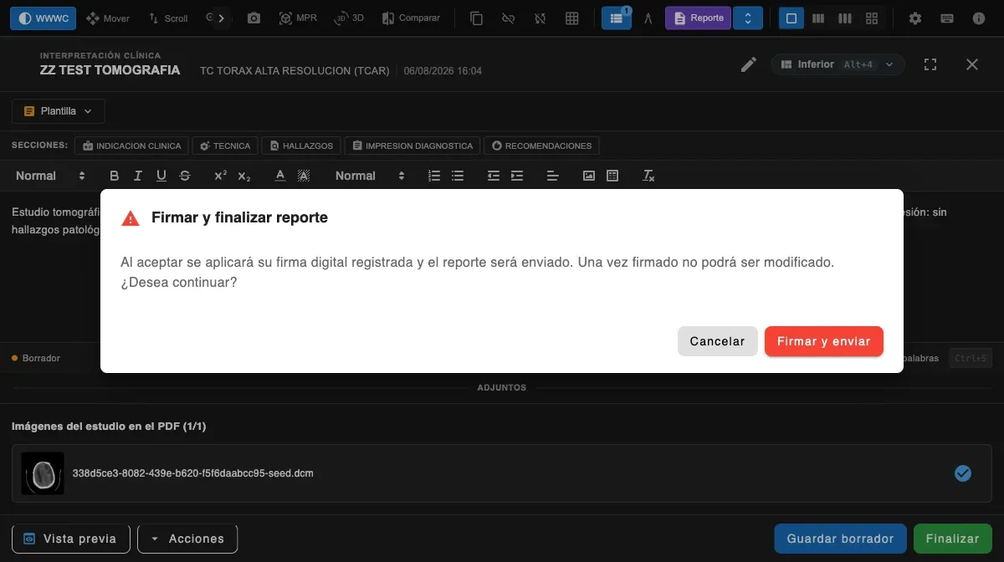Click Guardar borrador
This screenshot has height=562, width=1004.
point(841,539)
